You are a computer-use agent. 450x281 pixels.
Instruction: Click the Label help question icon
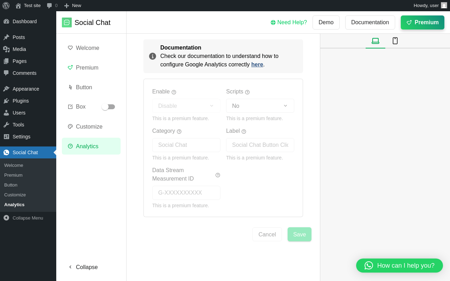(x=244, y=131)
